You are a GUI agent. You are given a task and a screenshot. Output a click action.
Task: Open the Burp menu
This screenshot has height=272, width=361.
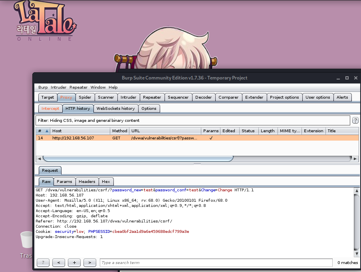click(43, 87)
